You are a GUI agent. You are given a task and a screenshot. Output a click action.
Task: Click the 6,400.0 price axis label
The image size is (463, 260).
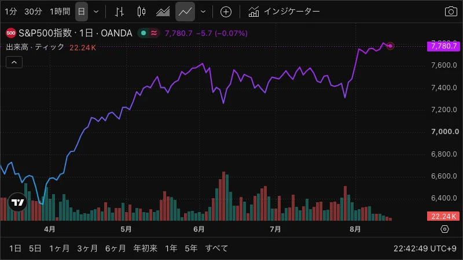point(444,198)
